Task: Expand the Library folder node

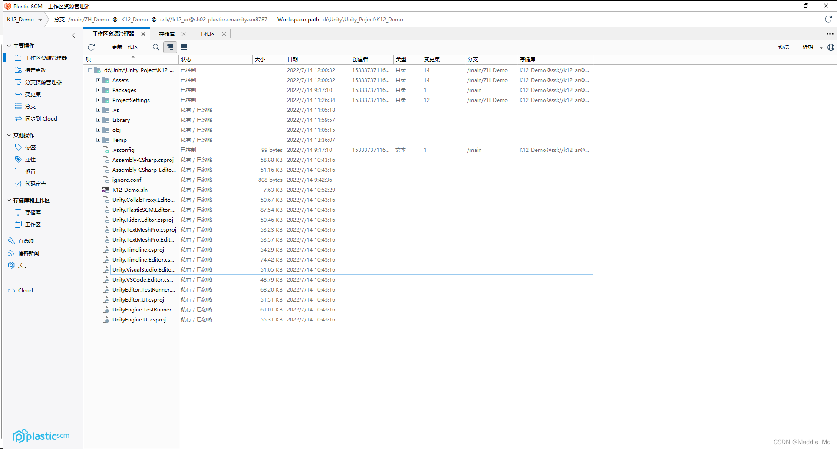Action: click(x=98, y=120)
